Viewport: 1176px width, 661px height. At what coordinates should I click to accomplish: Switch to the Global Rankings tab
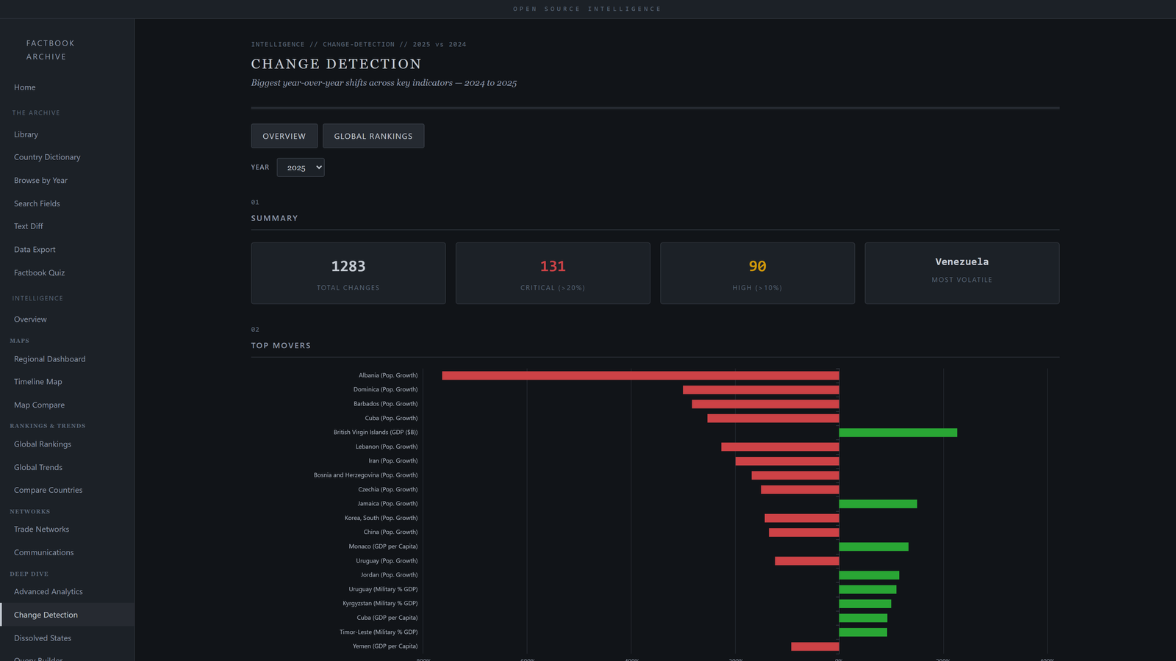[x=373, y=136]
